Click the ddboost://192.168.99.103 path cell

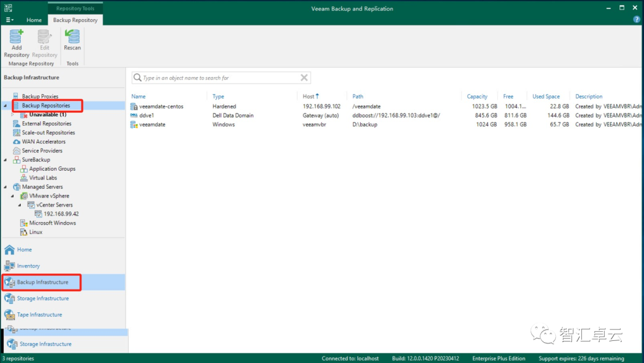(396, 115)
